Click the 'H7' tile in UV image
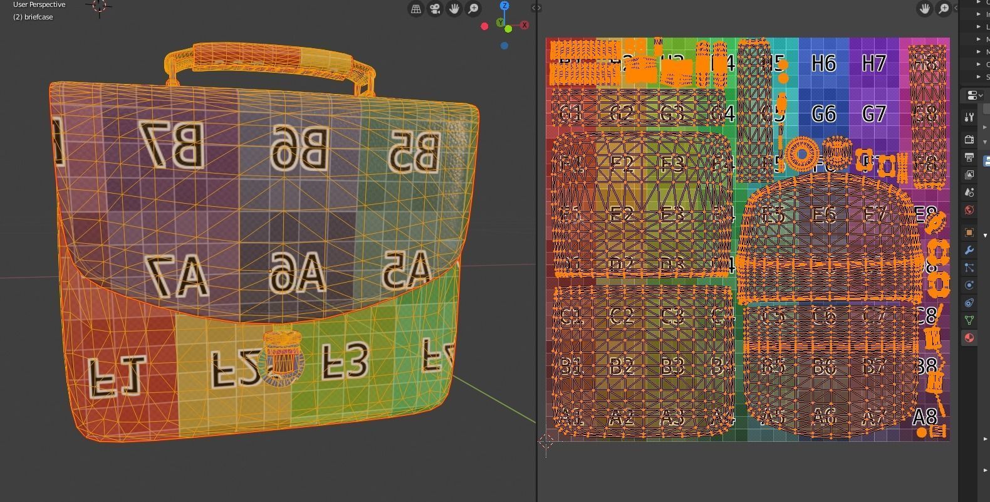The height and width of the screenshot is (502, 990). (874, 63)
